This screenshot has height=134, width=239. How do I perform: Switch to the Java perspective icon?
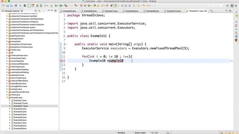232,6
